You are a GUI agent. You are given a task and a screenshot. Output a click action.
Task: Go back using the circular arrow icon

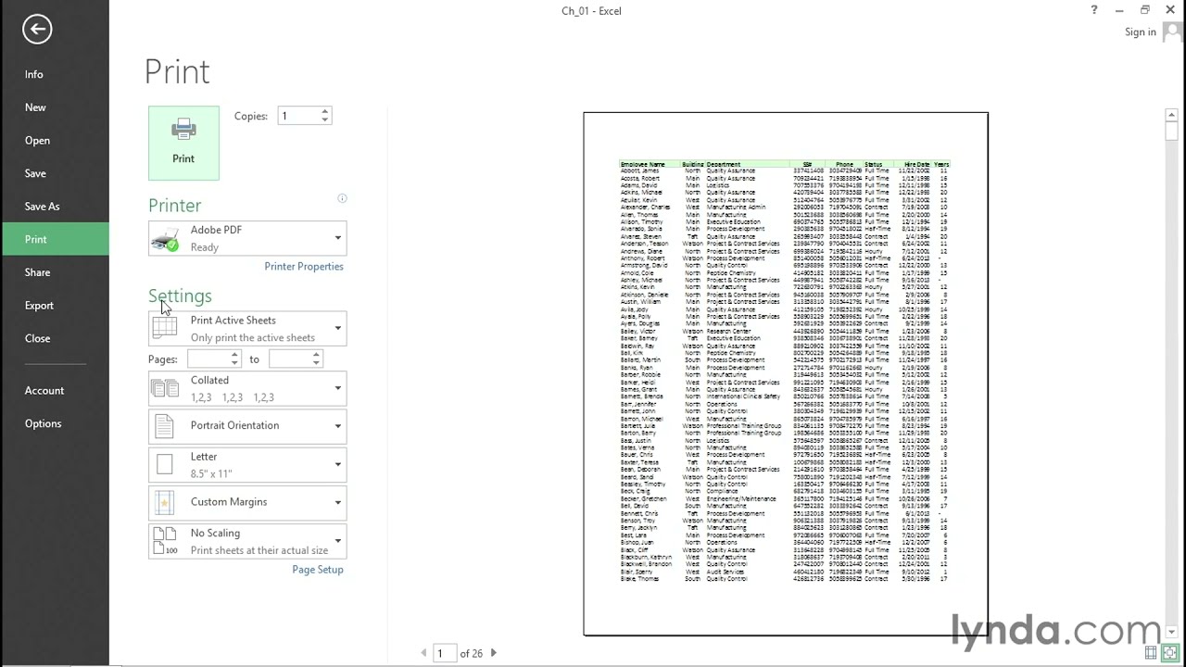[37, 29]
